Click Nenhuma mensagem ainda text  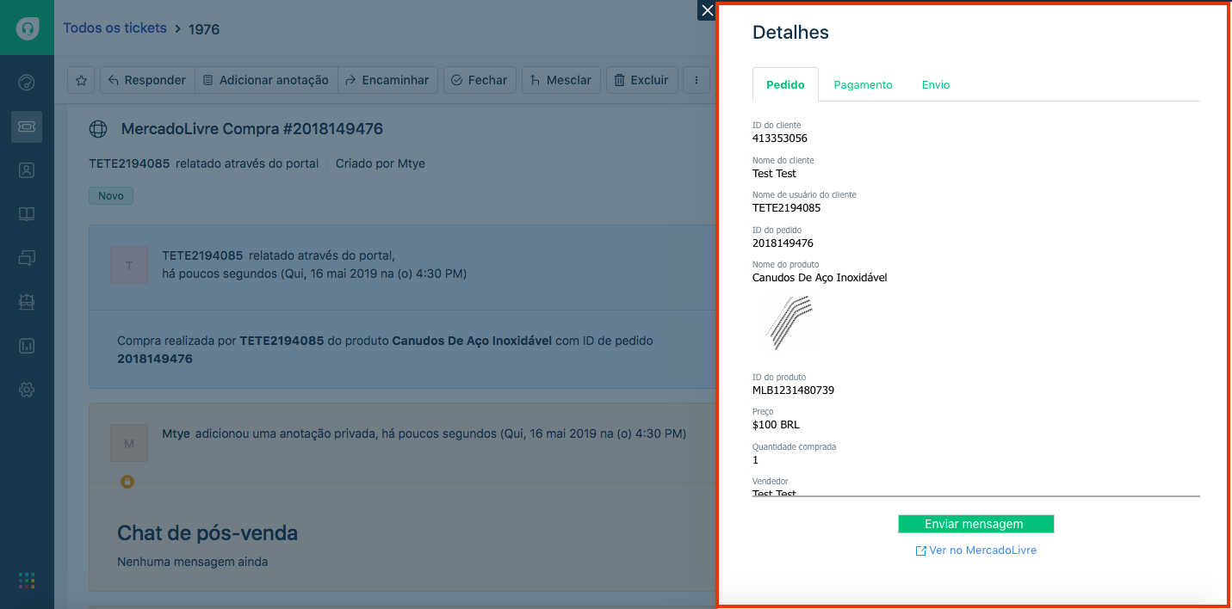pos(193,562)
